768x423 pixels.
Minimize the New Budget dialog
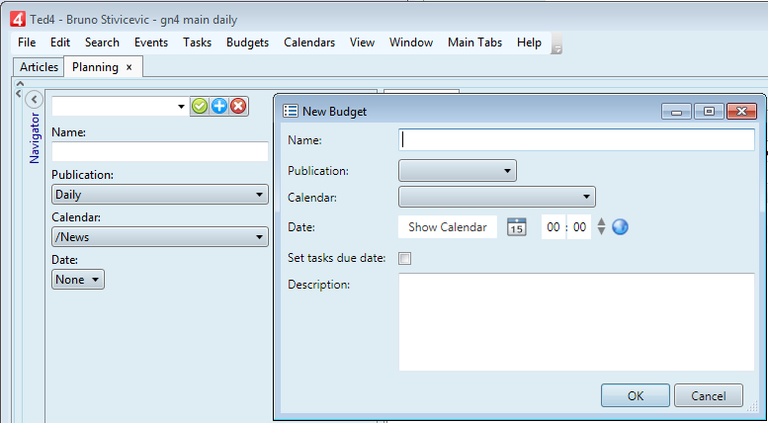(676, 112)
